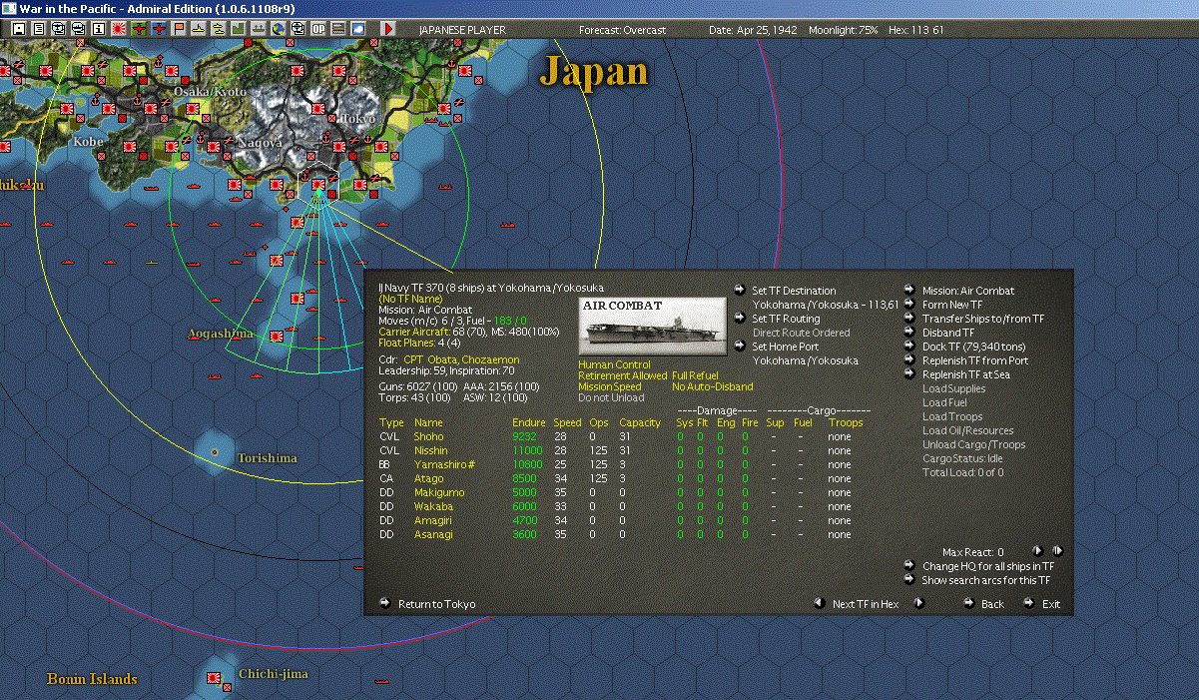
Task: Click the red play end-turn arrow
Action: pos(388,29)
